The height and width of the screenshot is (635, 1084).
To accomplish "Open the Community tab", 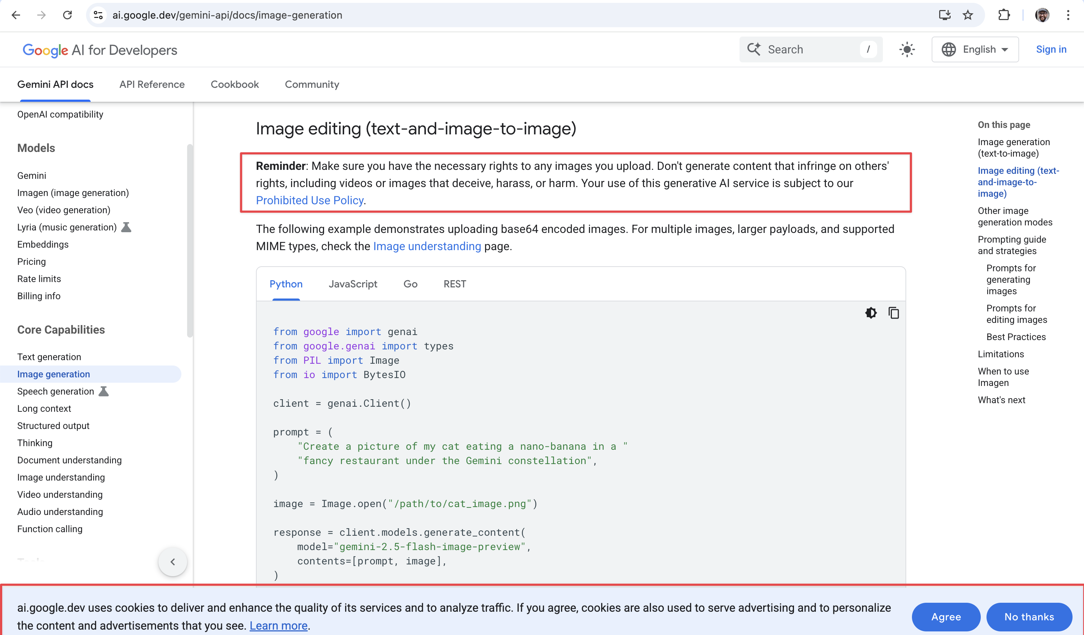I will [x=312, y=84].
